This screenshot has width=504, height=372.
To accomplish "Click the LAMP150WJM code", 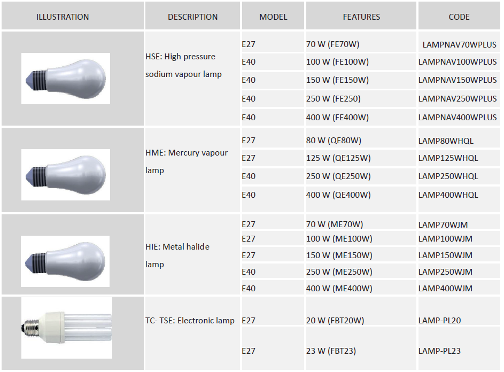I will tap(445, 255).
